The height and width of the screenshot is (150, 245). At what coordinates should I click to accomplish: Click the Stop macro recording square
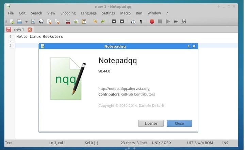click(160, 21)
